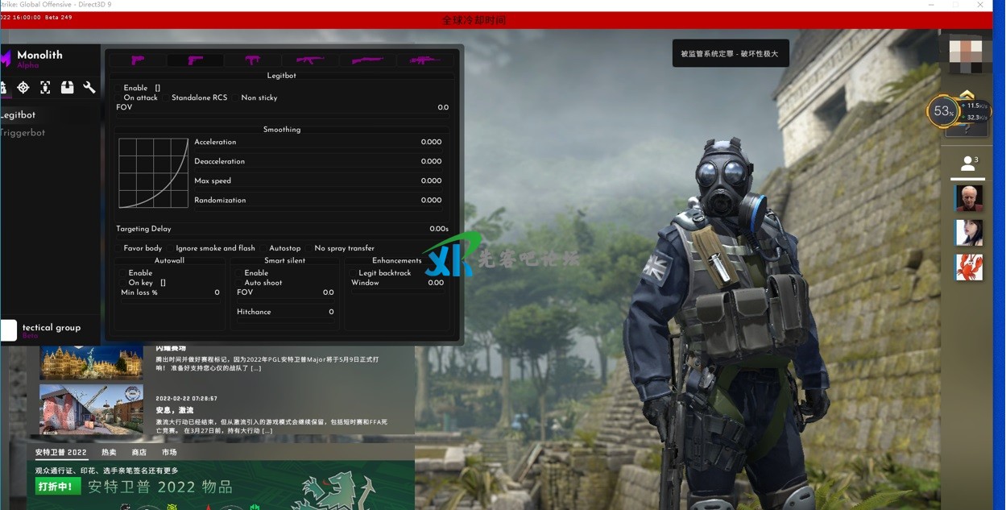
Task: Open the 安息，激流 news article
Action: coord(175,411)
